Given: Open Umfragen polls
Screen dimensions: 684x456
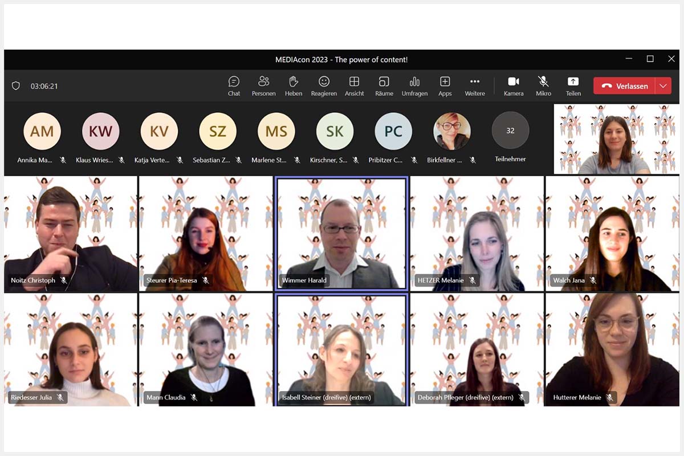Looking at the screenshot, I should click(414, 85).
